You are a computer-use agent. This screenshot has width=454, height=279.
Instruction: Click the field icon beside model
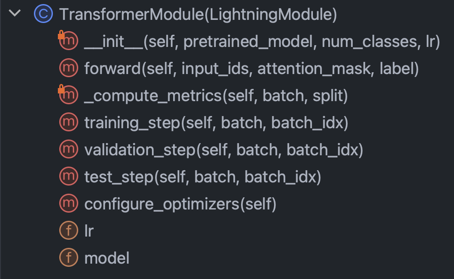coord(68,258)
